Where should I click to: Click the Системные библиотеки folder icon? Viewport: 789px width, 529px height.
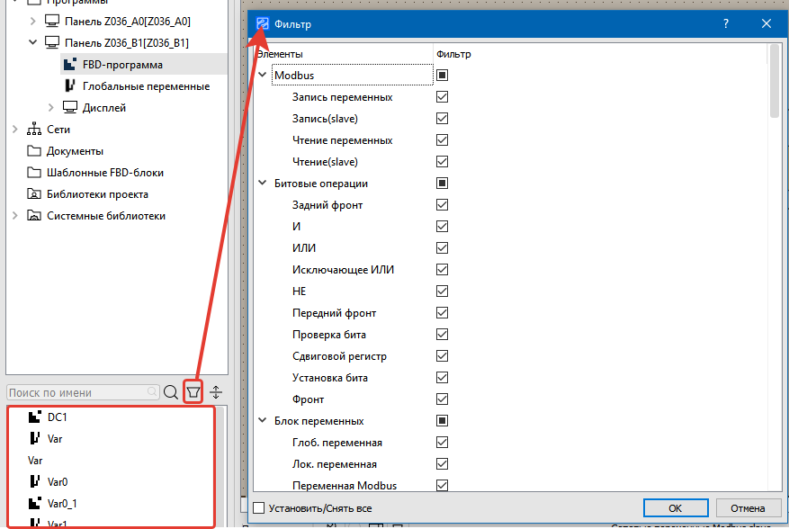coord(34,216)
